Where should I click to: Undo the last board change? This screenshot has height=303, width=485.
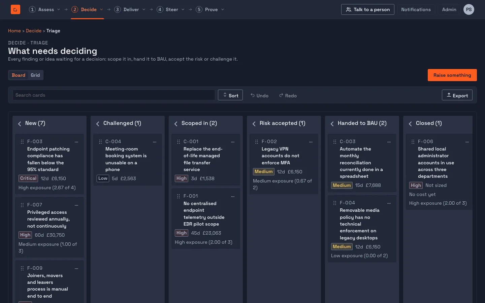(259, 96)
